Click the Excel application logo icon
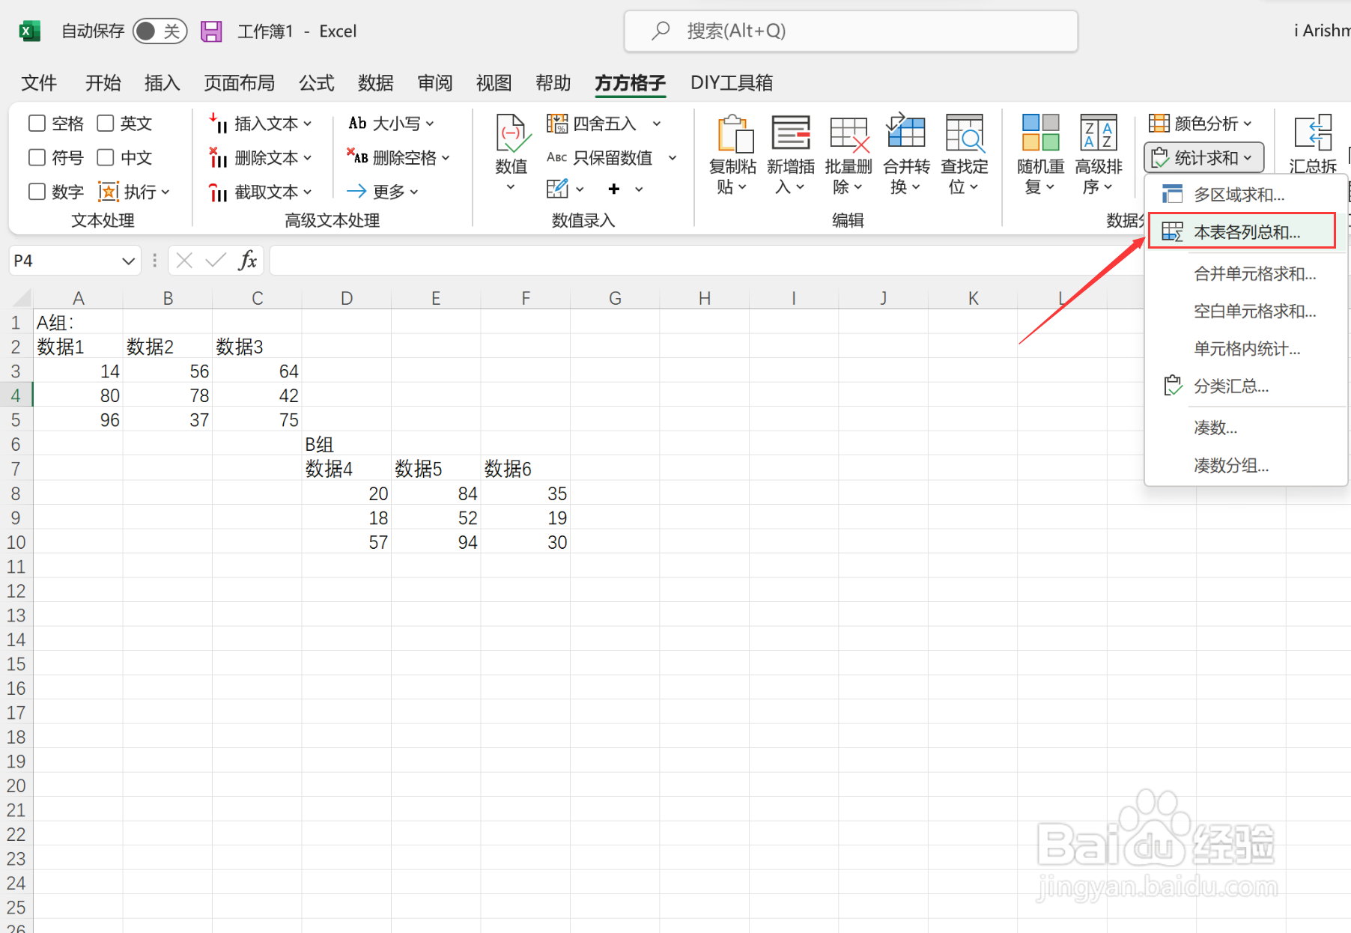Viewport: 1351px width, 933px height. pos(29,31)
